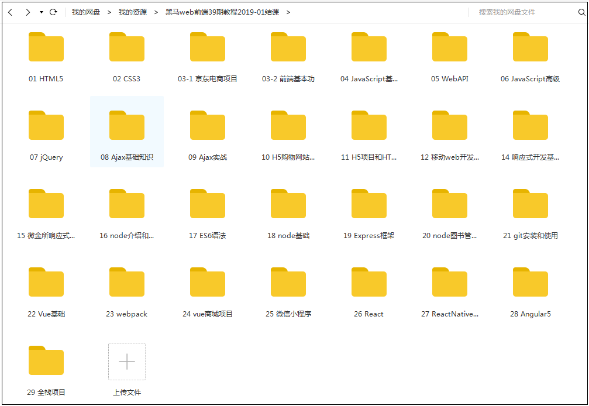Click the 02 CSS3 folder name
Screen dimensions: 589x406
pos(126,79)
